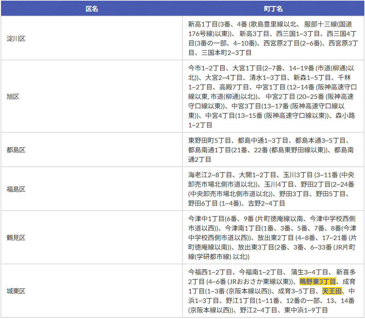The width and height of the screenshot is (365, 319).
Task: Click the highlighted 鴫野東3丁目 text
Action: [x=317, y=282]
